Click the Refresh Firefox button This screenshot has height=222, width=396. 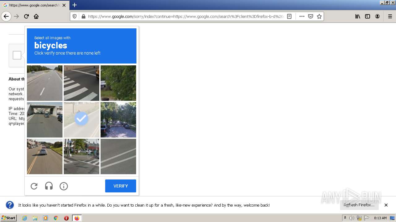tap(359, 205)
